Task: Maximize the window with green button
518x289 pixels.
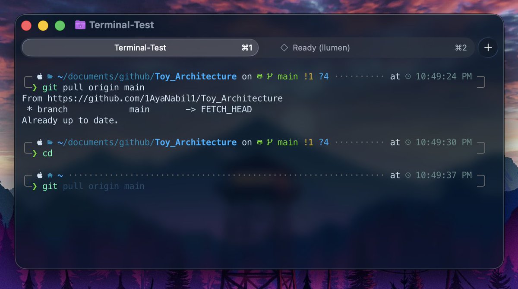Action: pos(60,25)
